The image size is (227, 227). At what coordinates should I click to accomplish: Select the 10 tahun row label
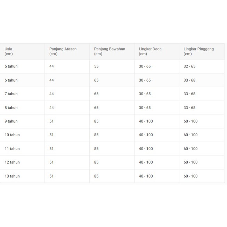[x=12, y=135]
